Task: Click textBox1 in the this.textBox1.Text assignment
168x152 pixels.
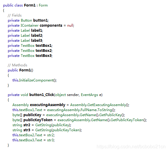Action: (x=27, y=110)
